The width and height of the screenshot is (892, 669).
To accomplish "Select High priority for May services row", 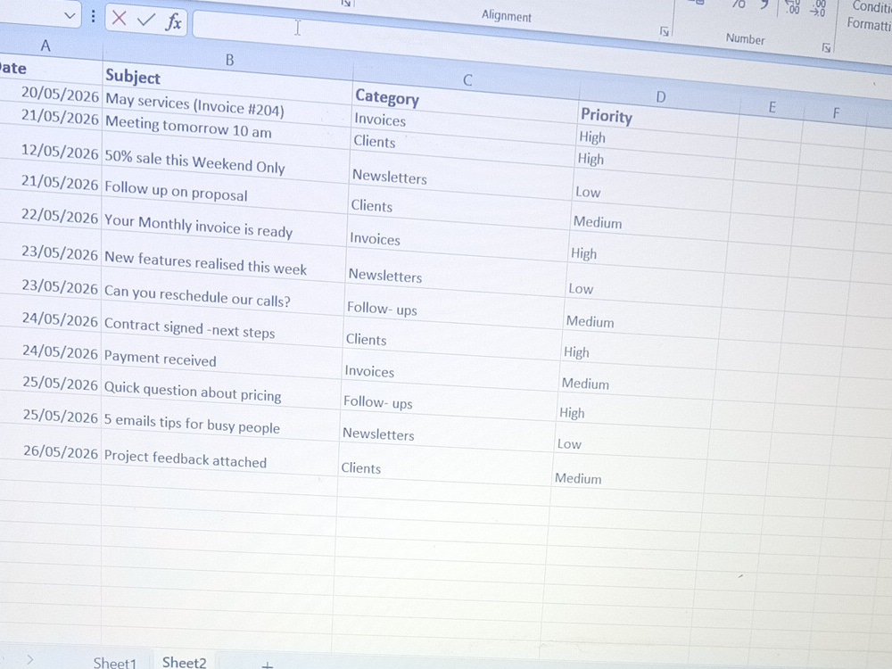I will (657, 140).
